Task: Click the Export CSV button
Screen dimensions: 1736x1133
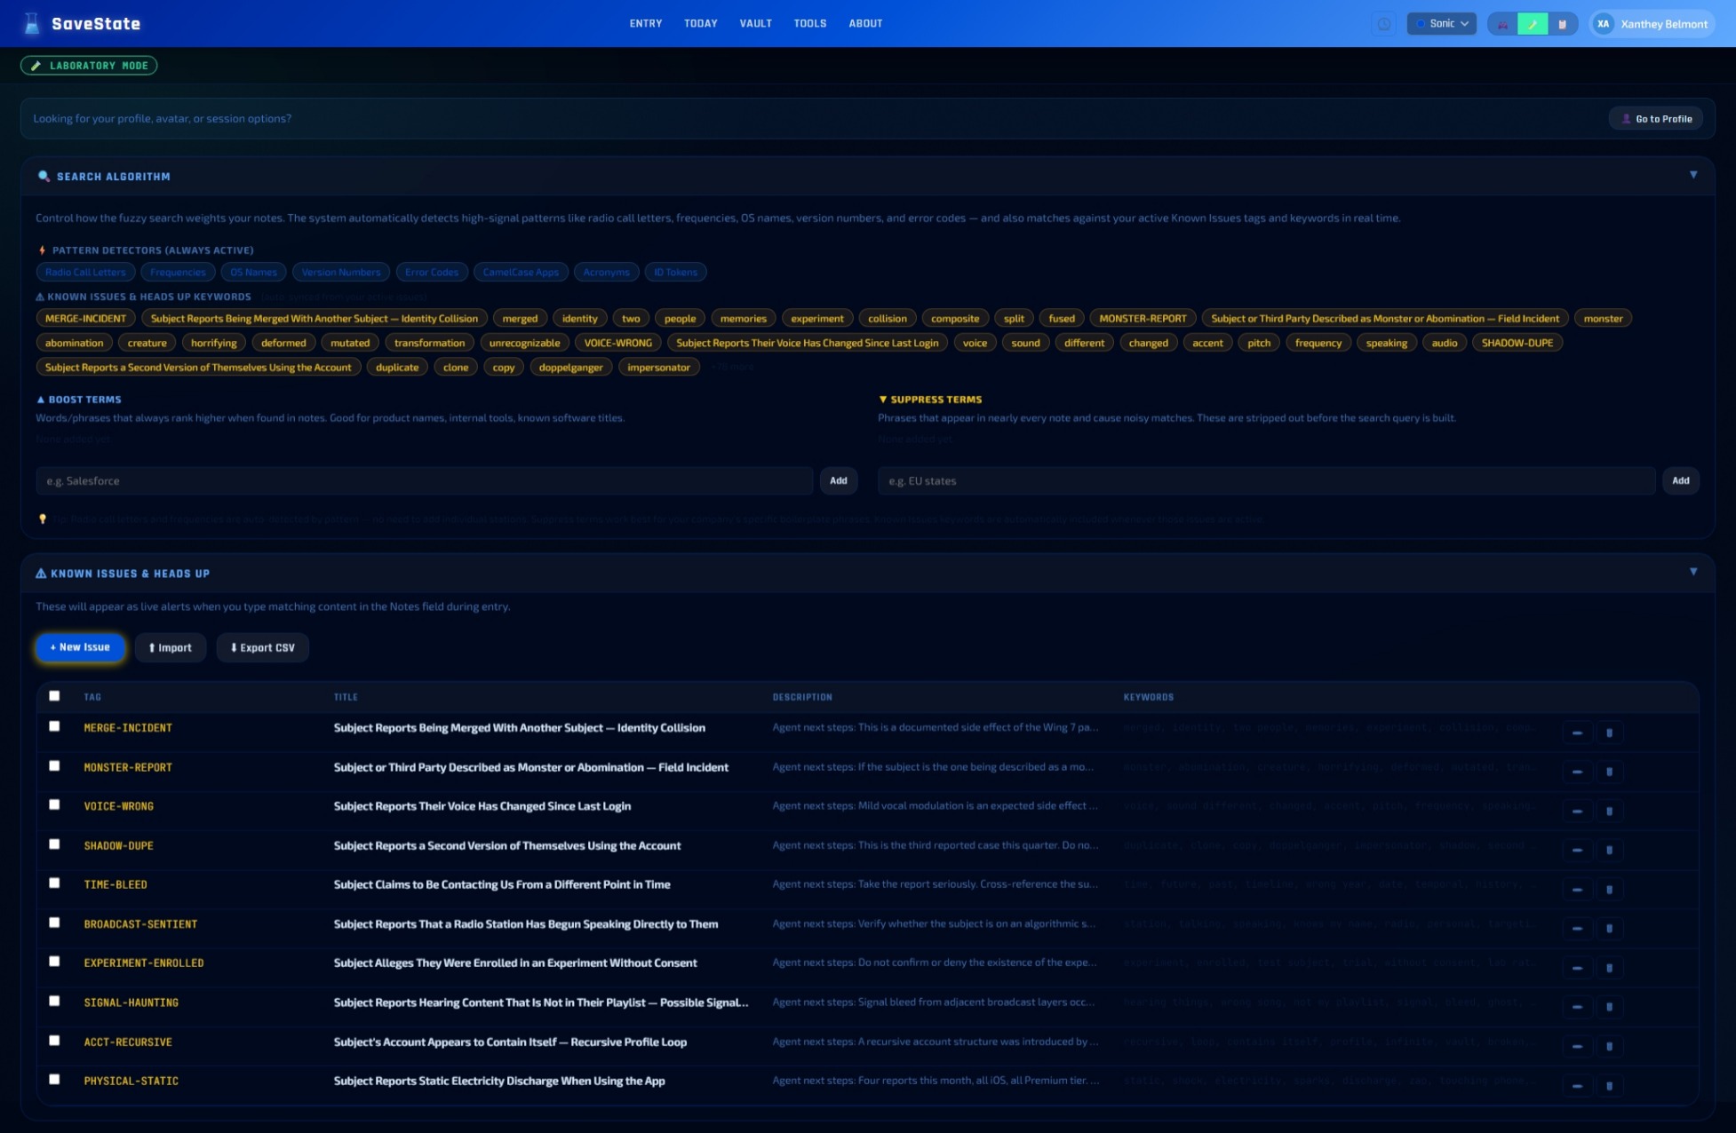Action: pyautogui.click(x=262, y=647)
